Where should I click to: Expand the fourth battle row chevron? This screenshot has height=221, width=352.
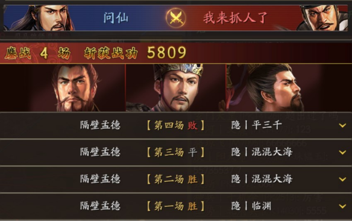coord(343,125)
